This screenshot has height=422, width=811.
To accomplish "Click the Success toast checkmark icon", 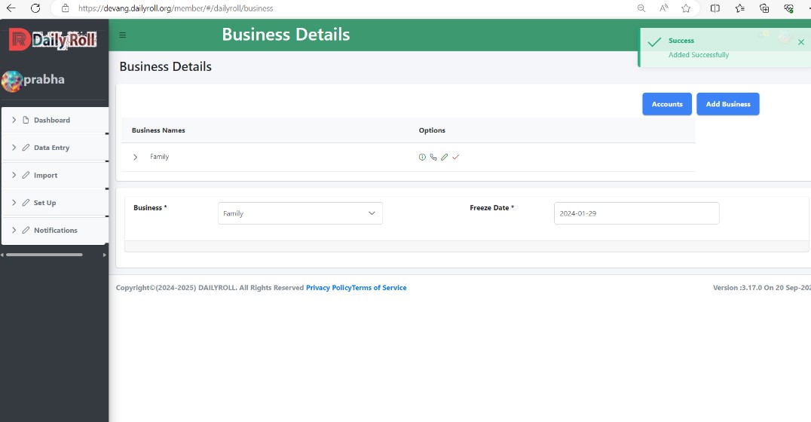I will point(654,42).
